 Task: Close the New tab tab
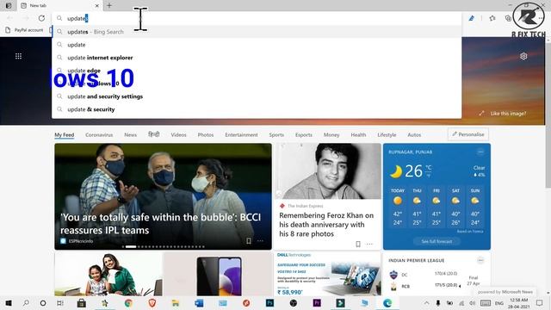[97, 6]
